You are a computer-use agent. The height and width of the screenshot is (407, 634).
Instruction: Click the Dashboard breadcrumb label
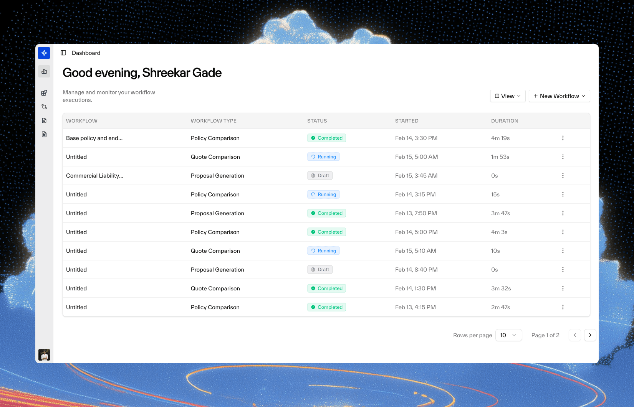[86, 53]
